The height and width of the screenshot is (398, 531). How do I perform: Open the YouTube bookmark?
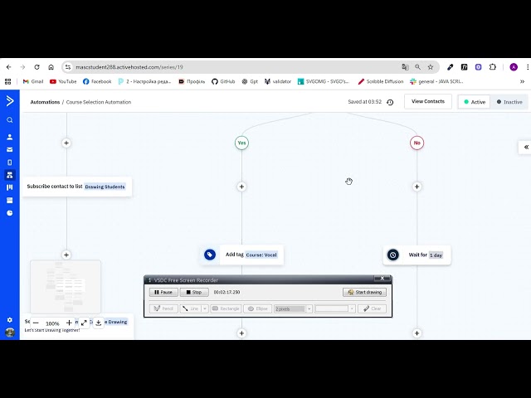click(63, 81)
